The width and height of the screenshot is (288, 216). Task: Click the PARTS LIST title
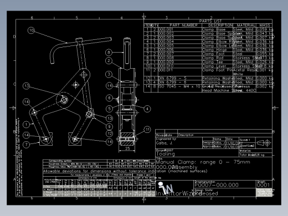click(210, 21)
